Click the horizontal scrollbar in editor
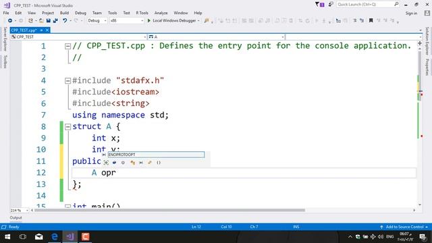 tap(169, 210)
